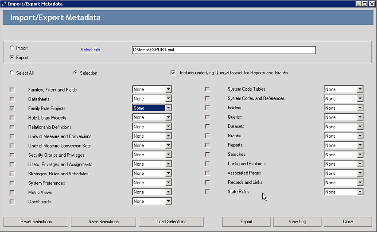Viewport: 377px width, 232px height.
Task: Click the file path input field
Action: coord(224,50)
